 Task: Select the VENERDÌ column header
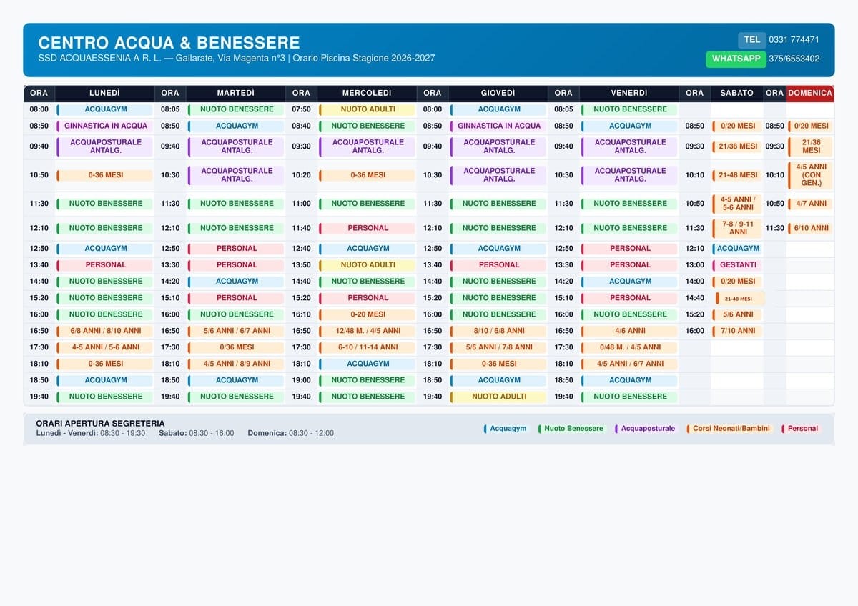(x=629, y=94)
